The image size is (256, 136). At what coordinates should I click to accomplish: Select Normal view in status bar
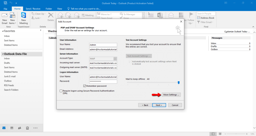pos(213,134)
